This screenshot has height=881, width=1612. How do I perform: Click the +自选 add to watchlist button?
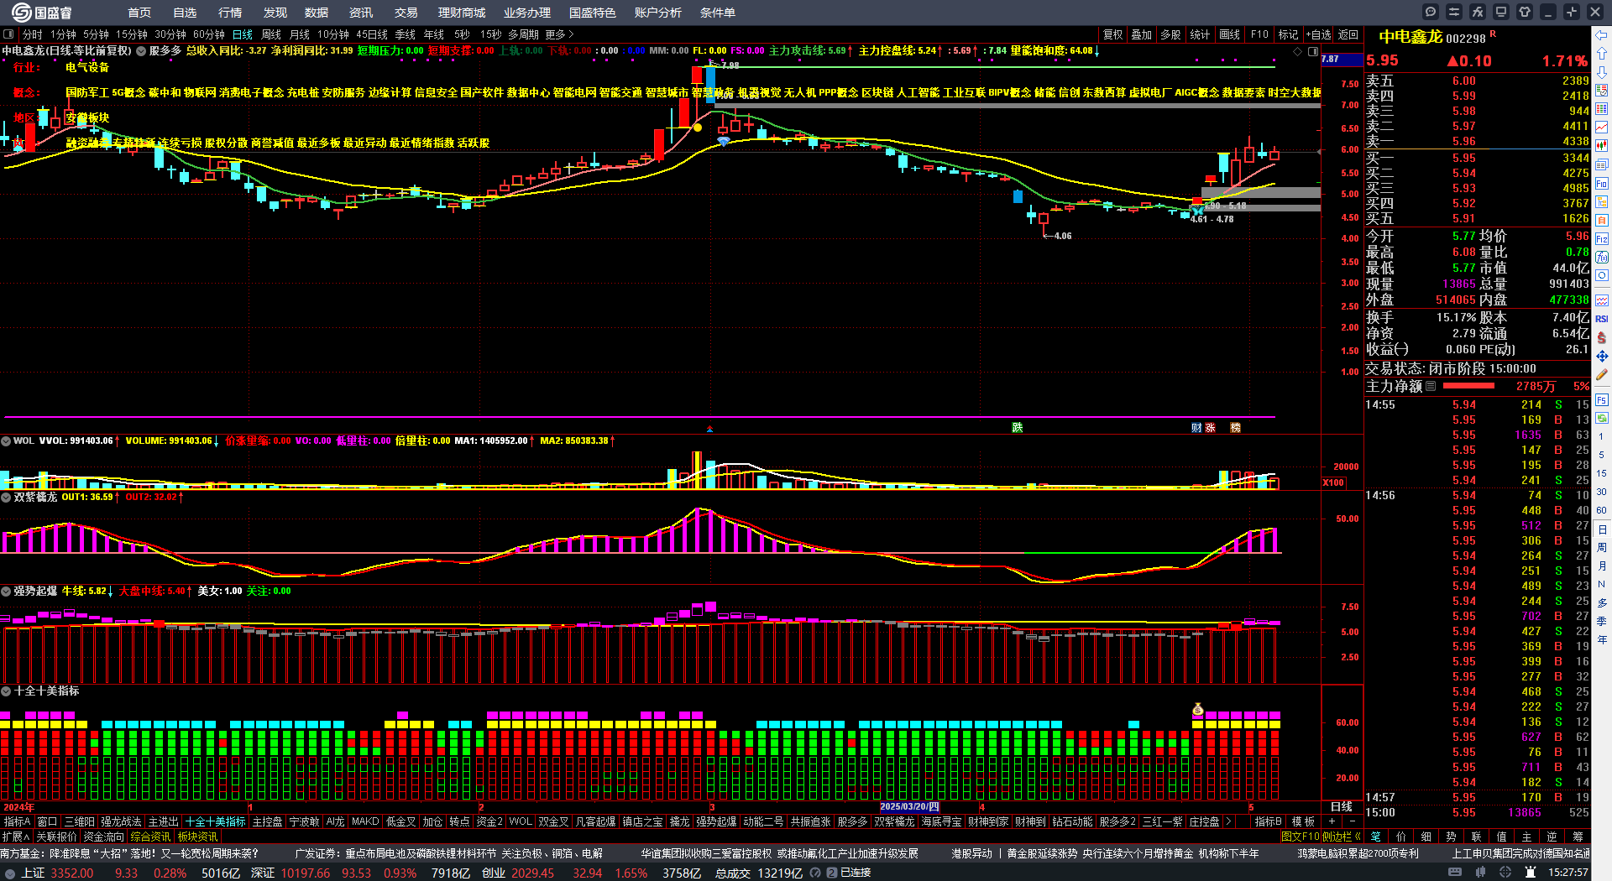coord(1319,34)
